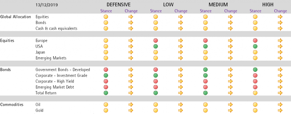
Task: Click the Gold change arrow under DEFENSIVE
Action: click(x=131, y=111)
